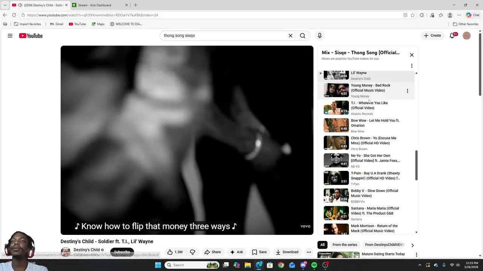Screen dimensions: 483x271
Task: Open Import favorites
Action: [27, 24]
